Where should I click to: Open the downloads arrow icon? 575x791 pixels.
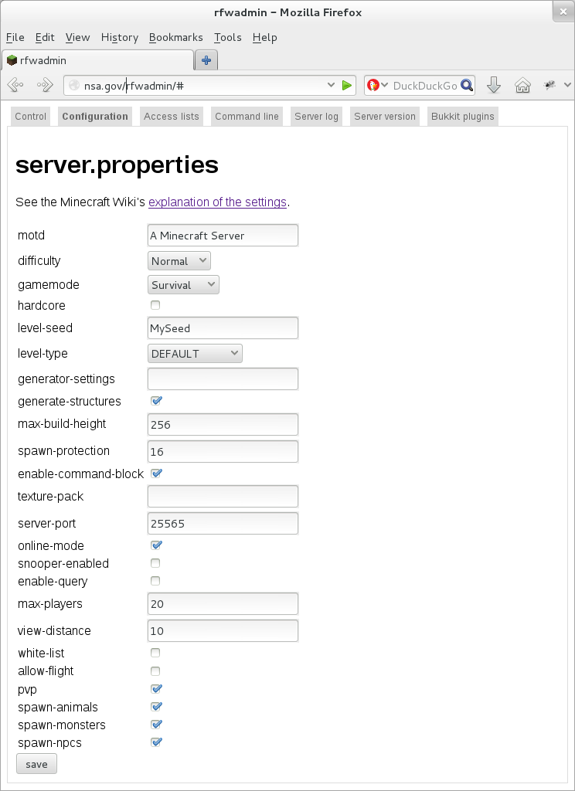point(494,85)
